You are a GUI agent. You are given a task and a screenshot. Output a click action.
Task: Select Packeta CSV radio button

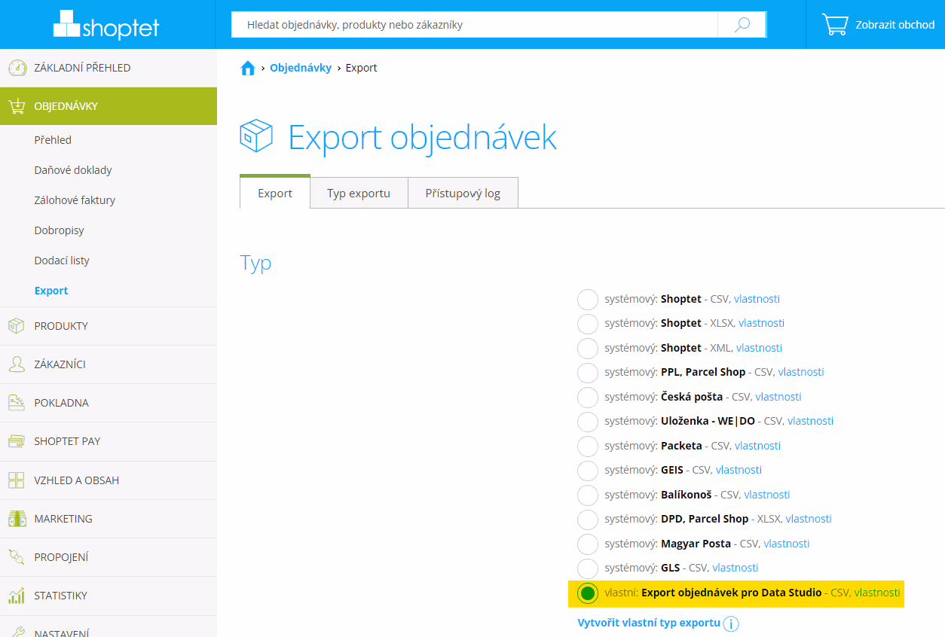tap(588, 446)
